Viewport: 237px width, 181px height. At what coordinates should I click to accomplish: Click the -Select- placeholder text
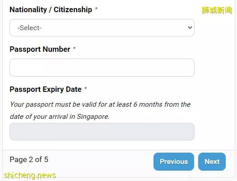pyautogui.click(x=29, y=28)
